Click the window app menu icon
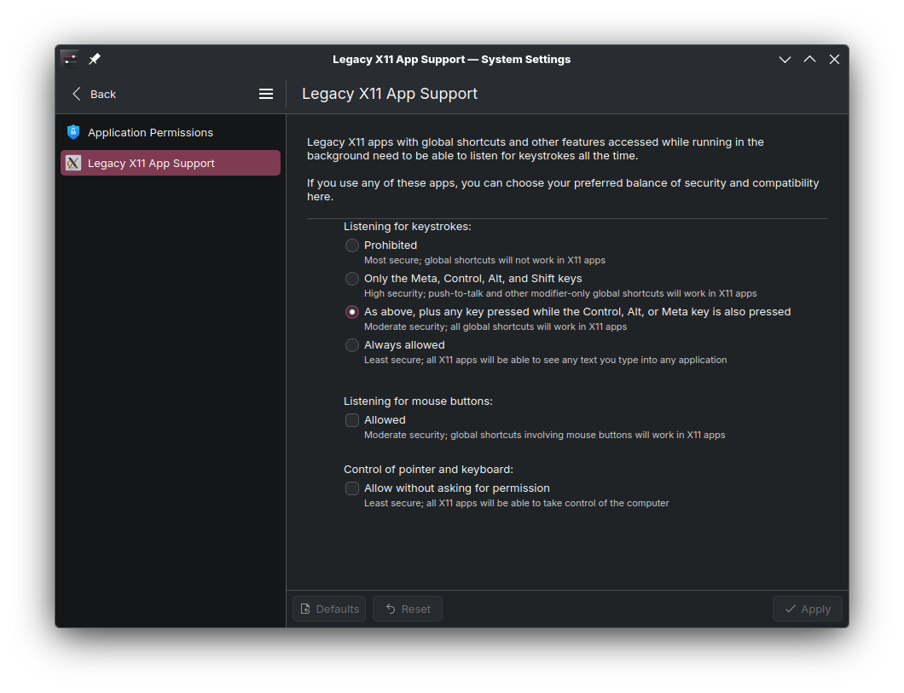Viewport: 904px width, 693px height. tap(70, 59)
